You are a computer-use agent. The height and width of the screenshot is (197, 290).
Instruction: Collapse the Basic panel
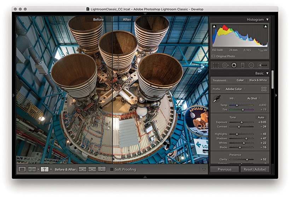pos(267,73)
